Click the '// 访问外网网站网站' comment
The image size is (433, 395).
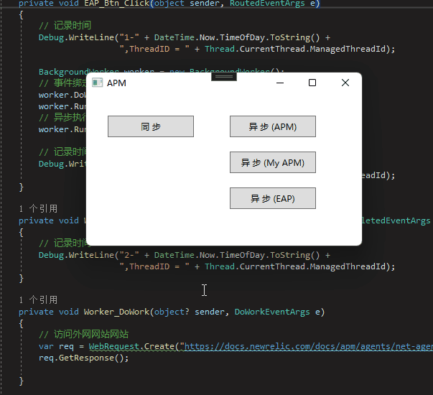pyautogui.click(x=84, y=335)
